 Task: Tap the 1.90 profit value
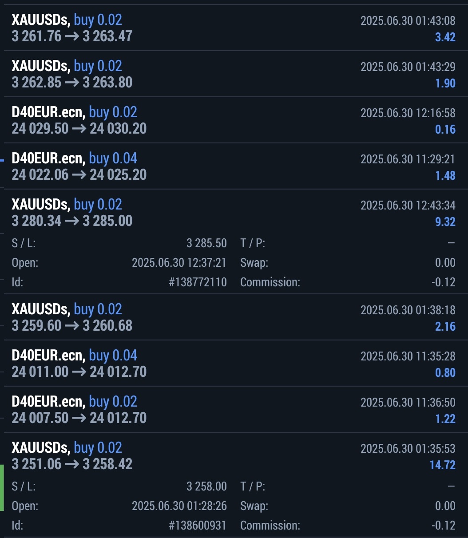coord(445,83)
